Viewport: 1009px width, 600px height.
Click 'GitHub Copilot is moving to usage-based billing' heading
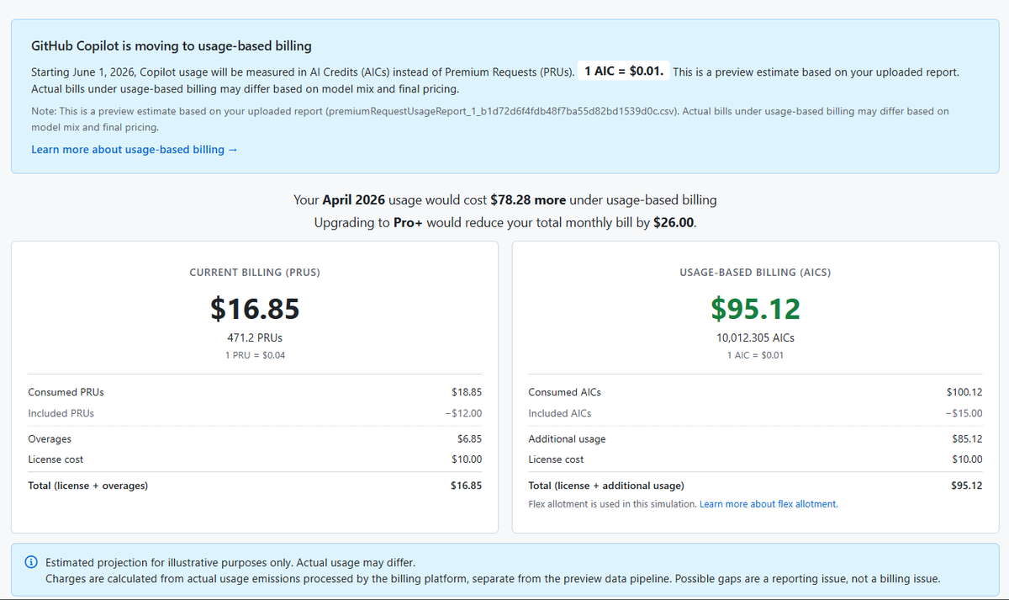pos(172,46)
